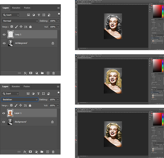
Task: Delete layer trash icon under Achtergrond panel
Action: 54,73
